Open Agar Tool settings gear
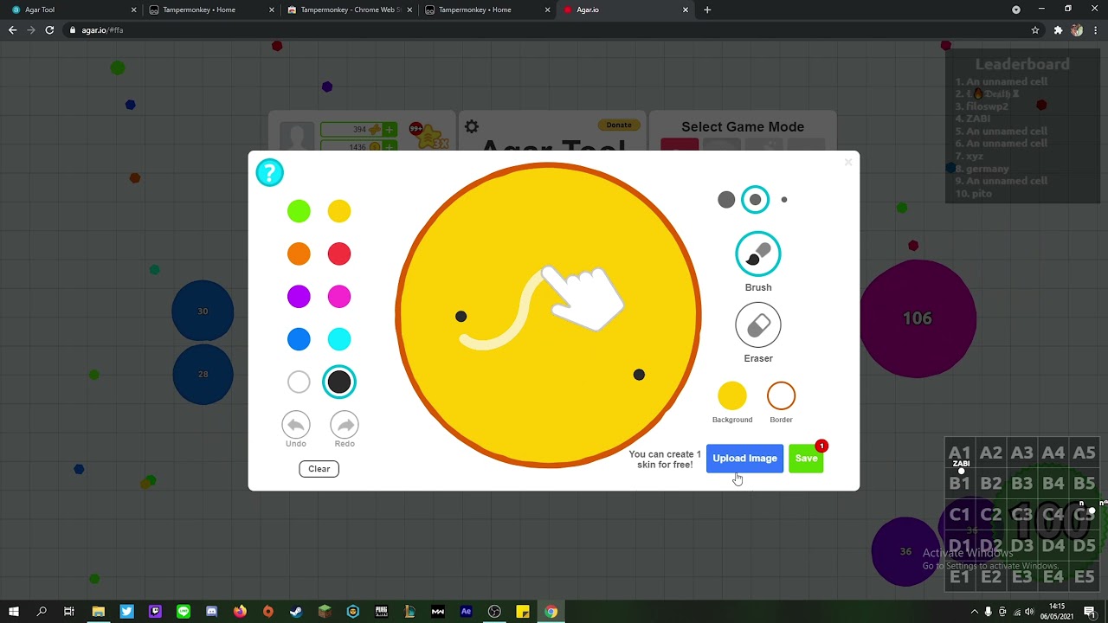This screenshot has width=1108, height=623. (x=472, y=126)
